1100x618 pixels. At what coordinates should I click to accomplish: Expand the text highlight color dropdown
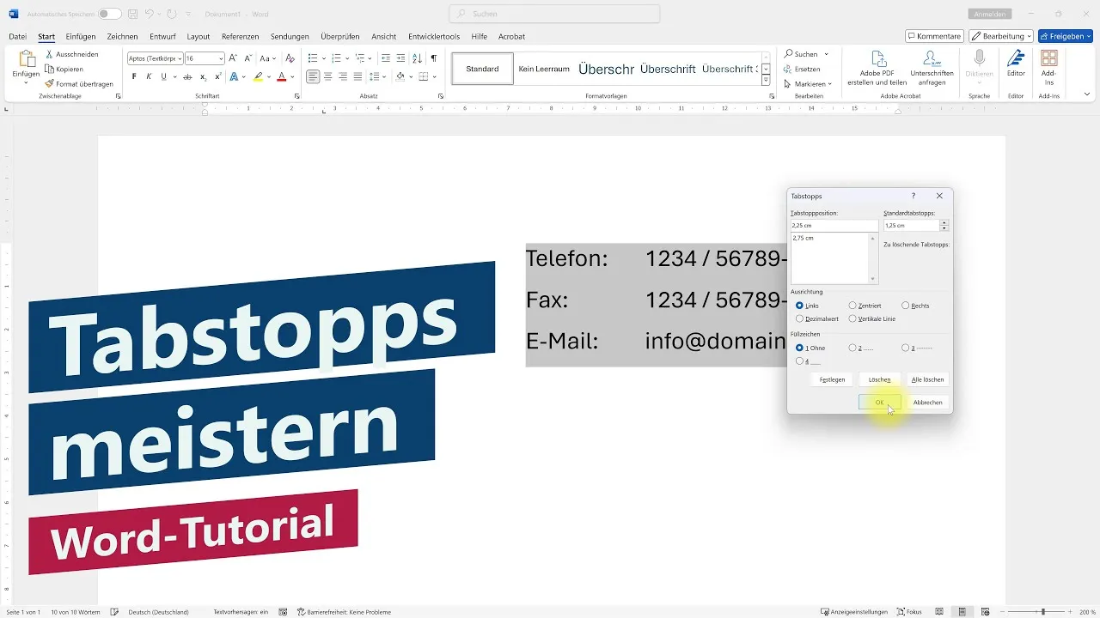click(x=269, y=76)
